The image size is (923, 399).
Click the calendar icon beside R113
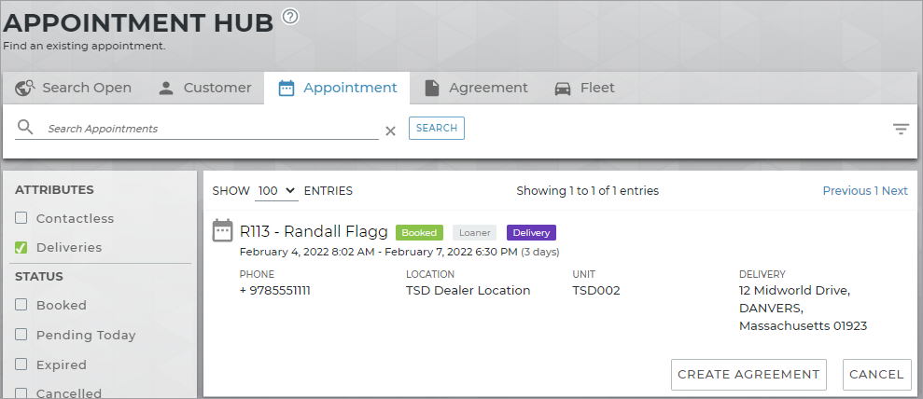pos(223,231)
